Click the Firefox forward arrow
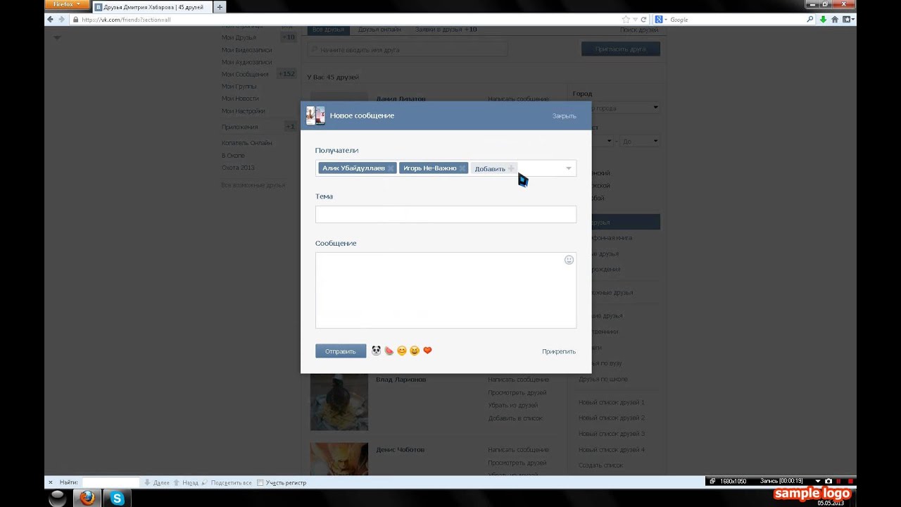The height and width of the screenshot is (507, 901). point(61,20)
